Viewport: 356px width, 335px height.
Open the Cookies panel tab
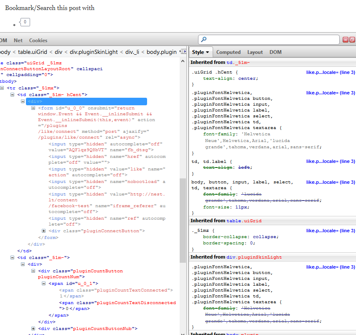coord(38,41)
